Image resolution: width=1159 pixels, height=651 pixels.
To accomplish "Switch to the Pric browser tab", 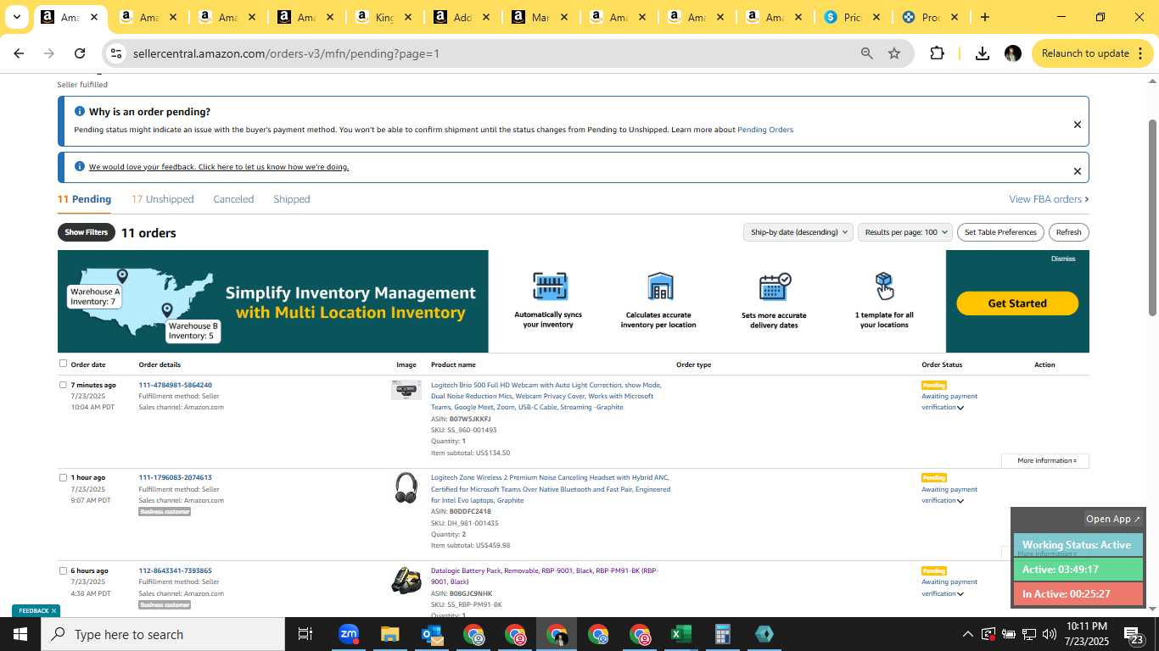I will pyautogui.click(x=852, y=17).
